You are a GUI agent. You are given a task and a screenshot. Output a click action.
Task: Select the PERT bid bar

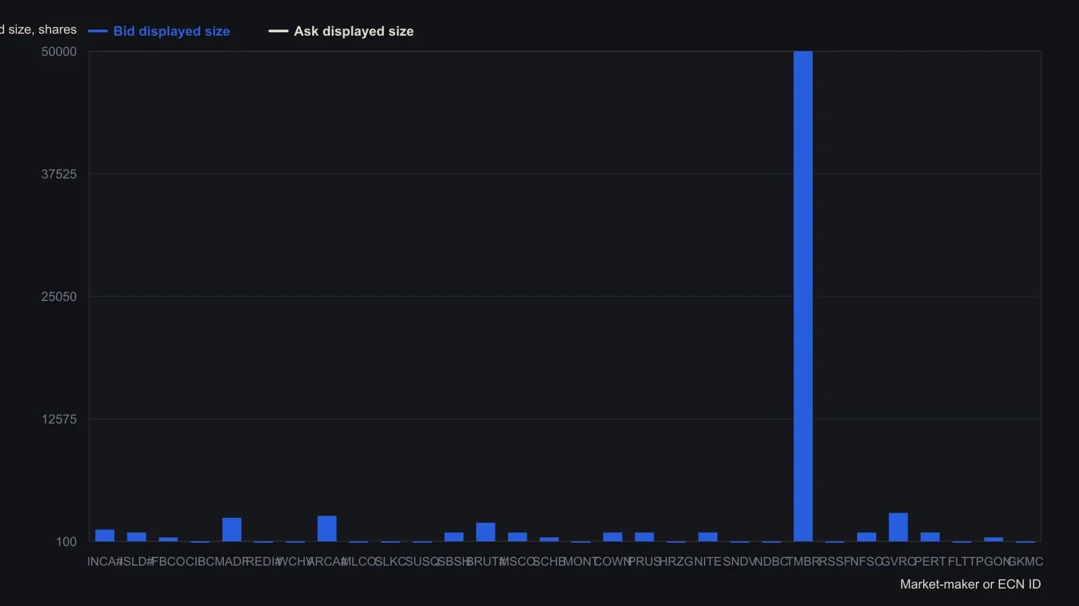click(x=930, y=537)
